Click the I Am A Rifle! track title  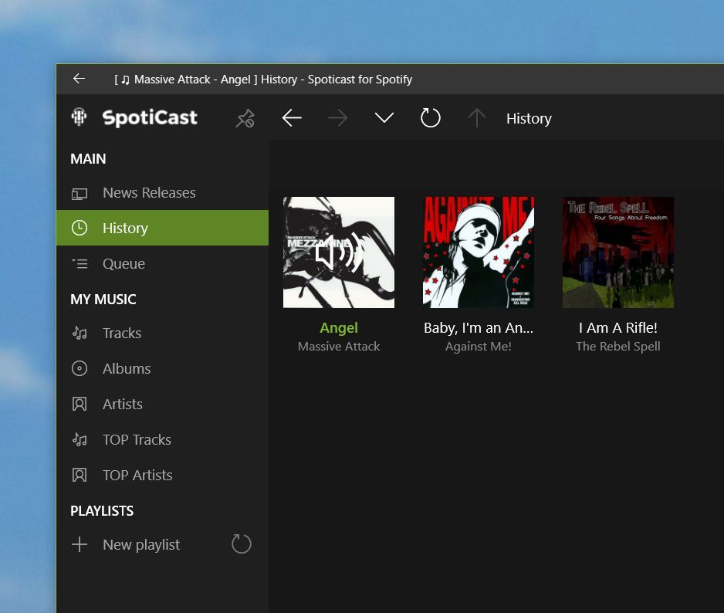click(x=617, y=328)
